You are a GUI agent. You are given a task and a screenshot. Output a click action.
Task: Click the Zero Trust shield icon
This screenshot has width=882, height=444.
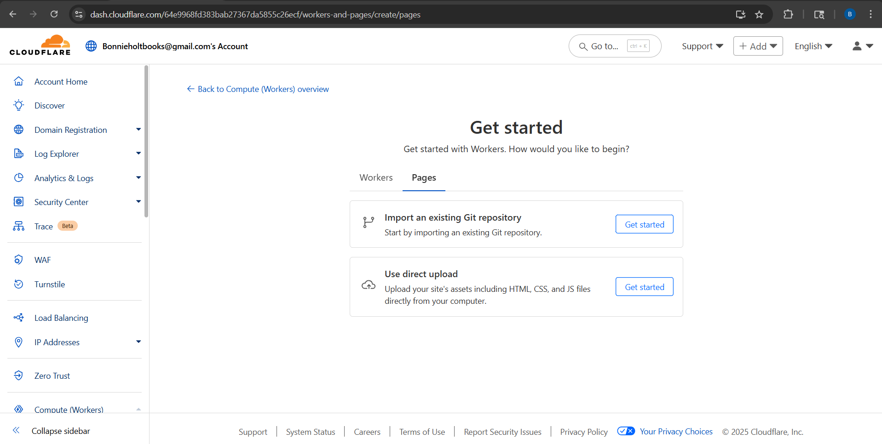click(x=18, y=376)
